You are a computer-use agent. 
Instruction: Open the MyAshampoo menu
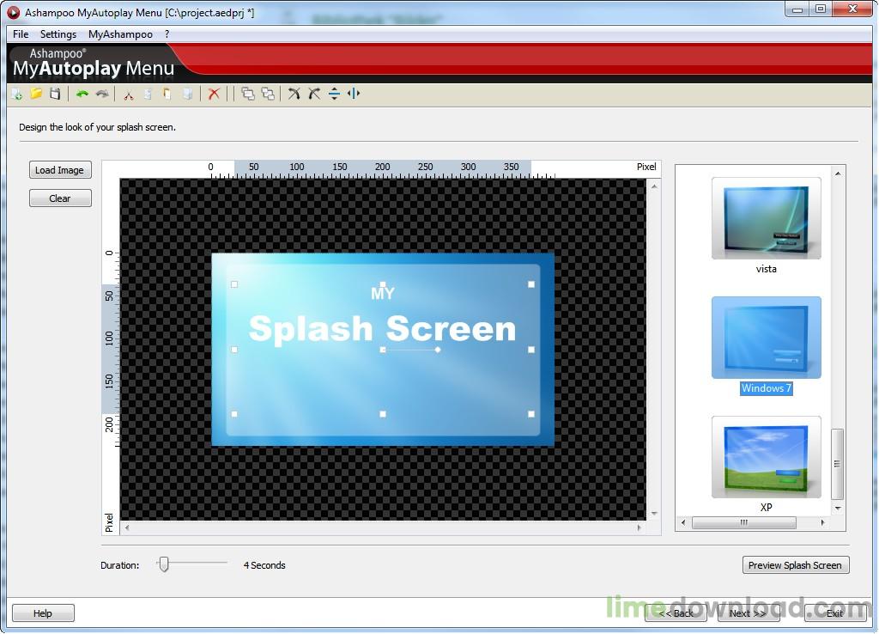tap(119, 34)
